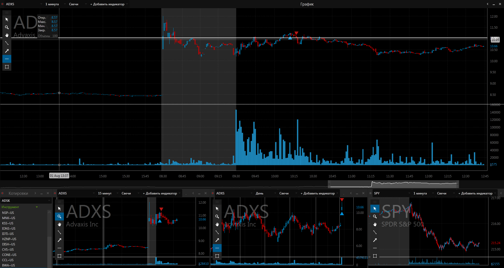The height and width of the screenshot is (268, 504).
Task: Open '15 минут' timeframe dropdown
Action: (108, 193)
